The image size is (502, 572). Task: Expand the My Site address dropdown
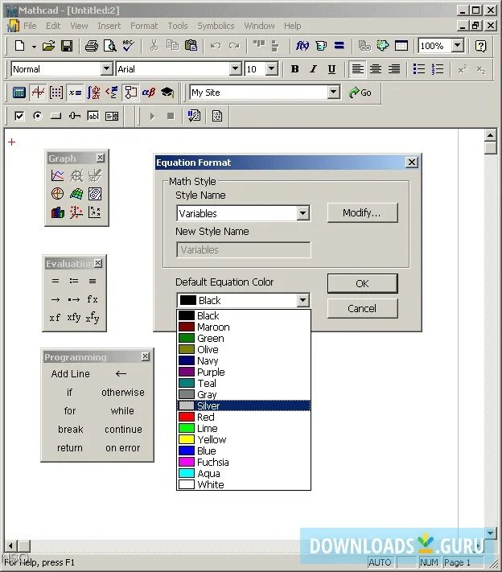(333, 92)
